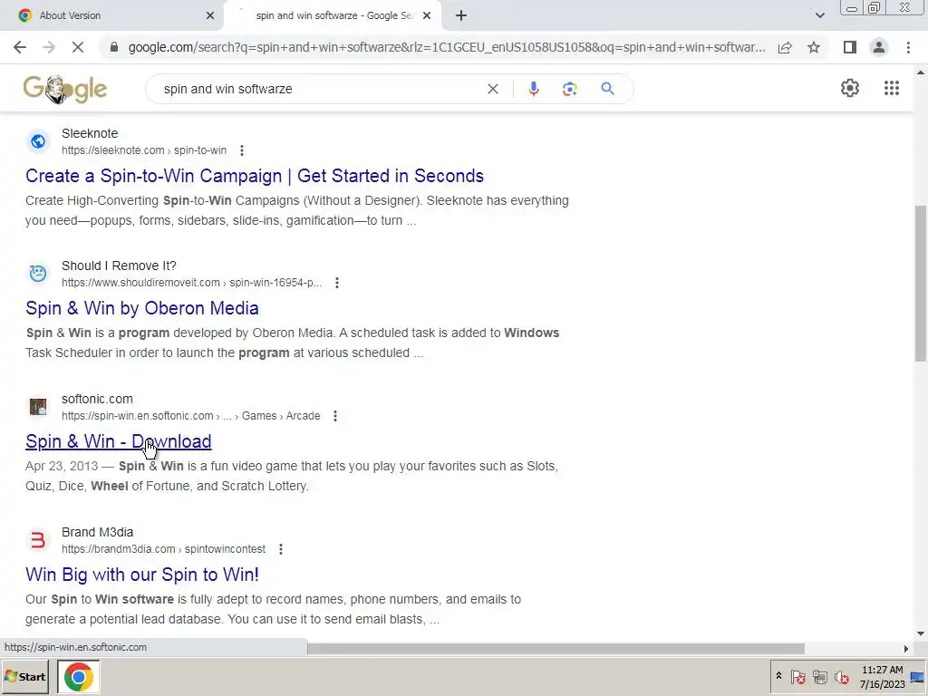Click the tray flag icon with red X

(x=797, y=676)
